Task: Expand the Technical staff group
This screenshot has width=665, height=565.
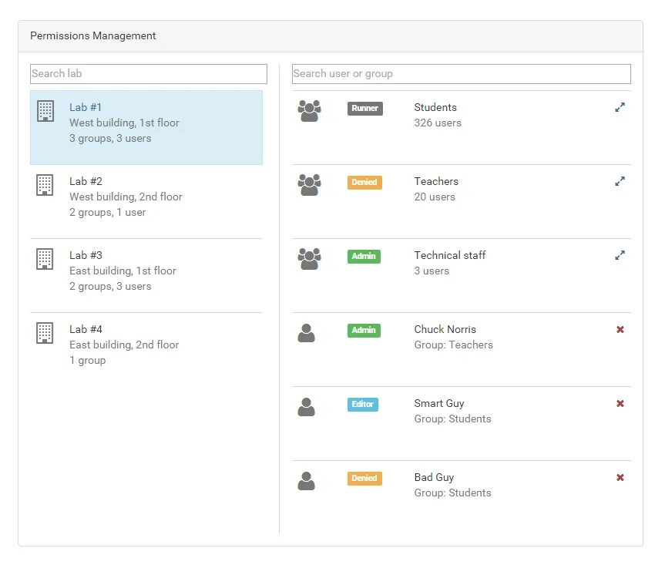Action: [620, 256]
